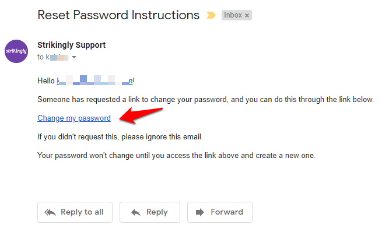Remove the Inbox label with x

point(247,15)
